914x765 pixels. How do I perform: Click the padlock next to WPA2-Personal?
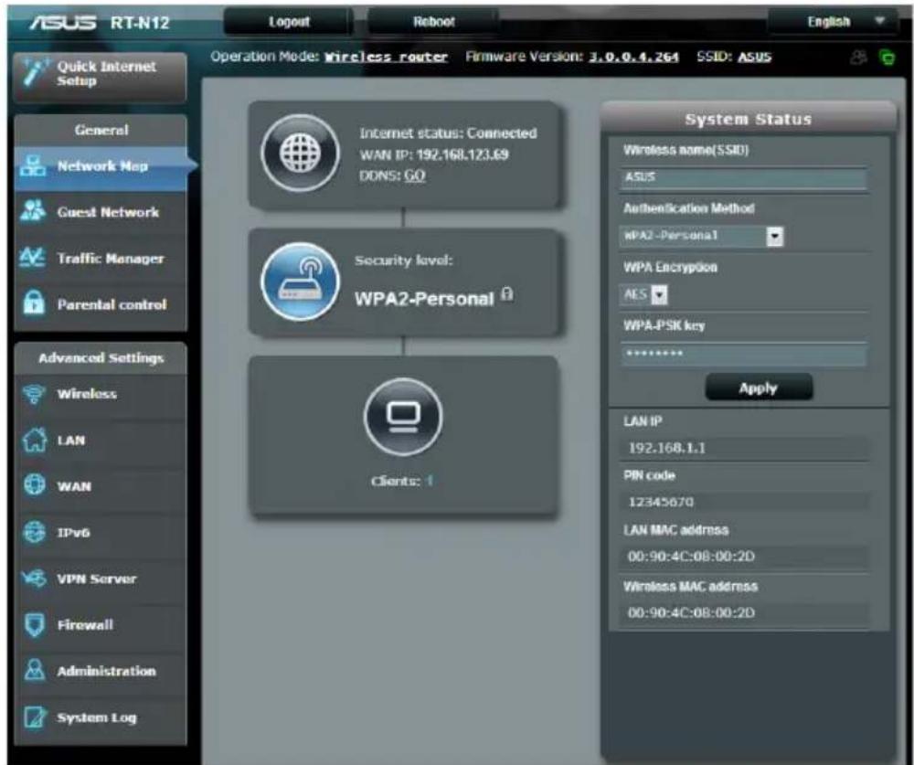[507, 294]
